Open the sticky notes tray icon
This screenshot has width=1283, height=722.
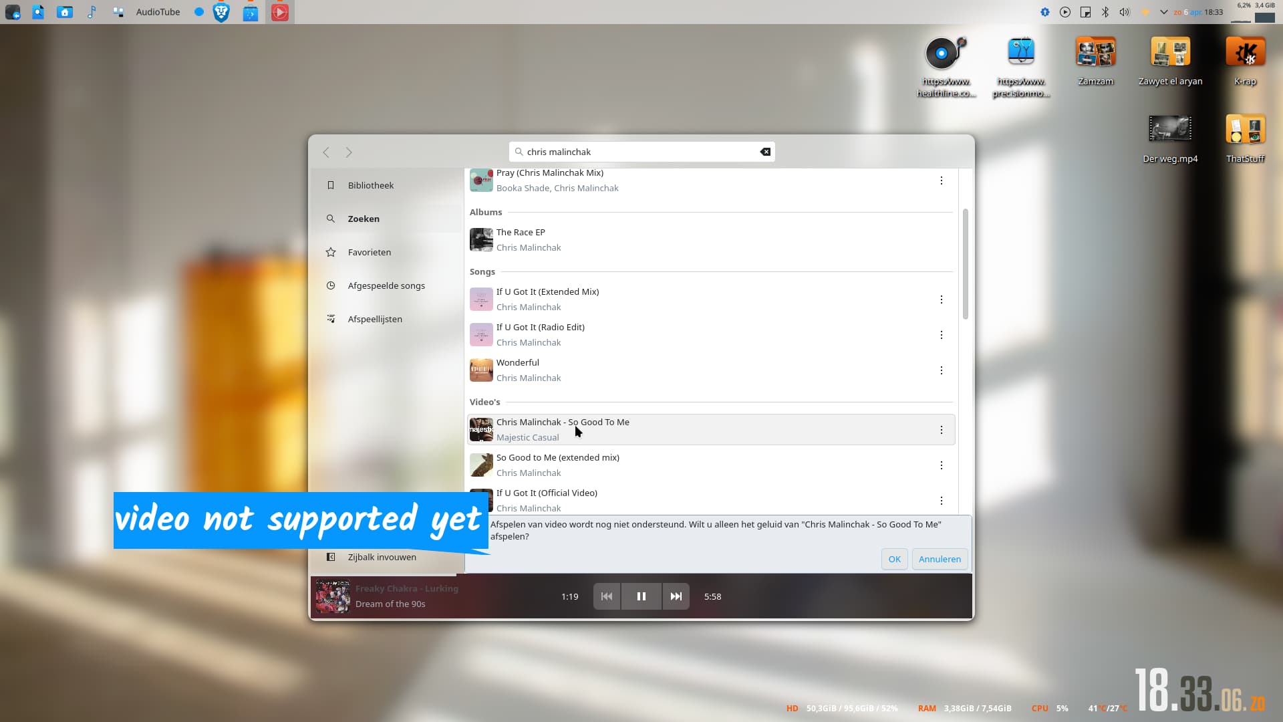(1085, 12)
